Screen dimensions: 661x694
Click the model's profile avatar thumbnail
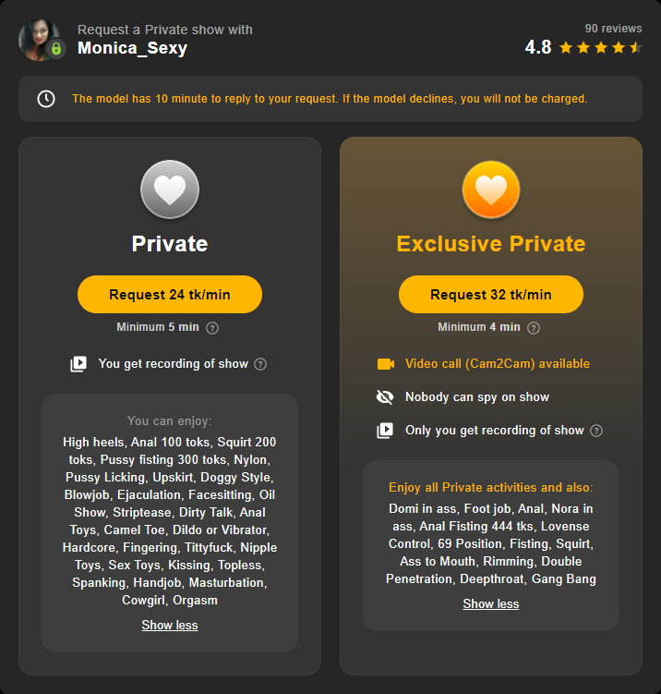[x=40, y=40]
